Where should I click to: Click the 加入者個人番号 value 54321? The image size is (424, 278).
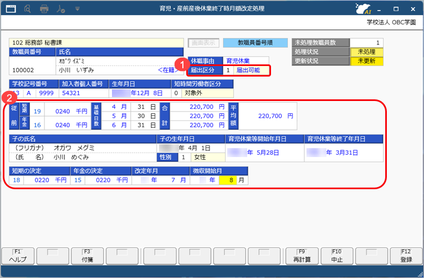(x=71, y=93)
